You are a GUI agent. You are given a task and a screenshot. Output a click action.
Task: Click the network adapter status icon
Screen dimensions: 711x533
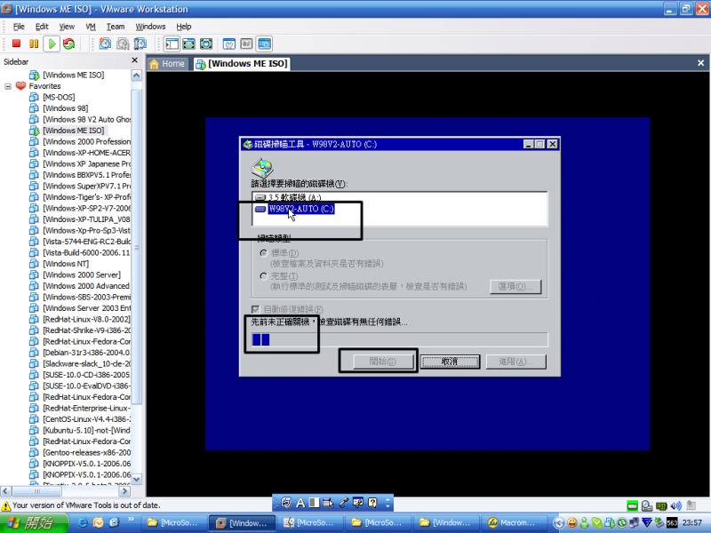point(661,505)
